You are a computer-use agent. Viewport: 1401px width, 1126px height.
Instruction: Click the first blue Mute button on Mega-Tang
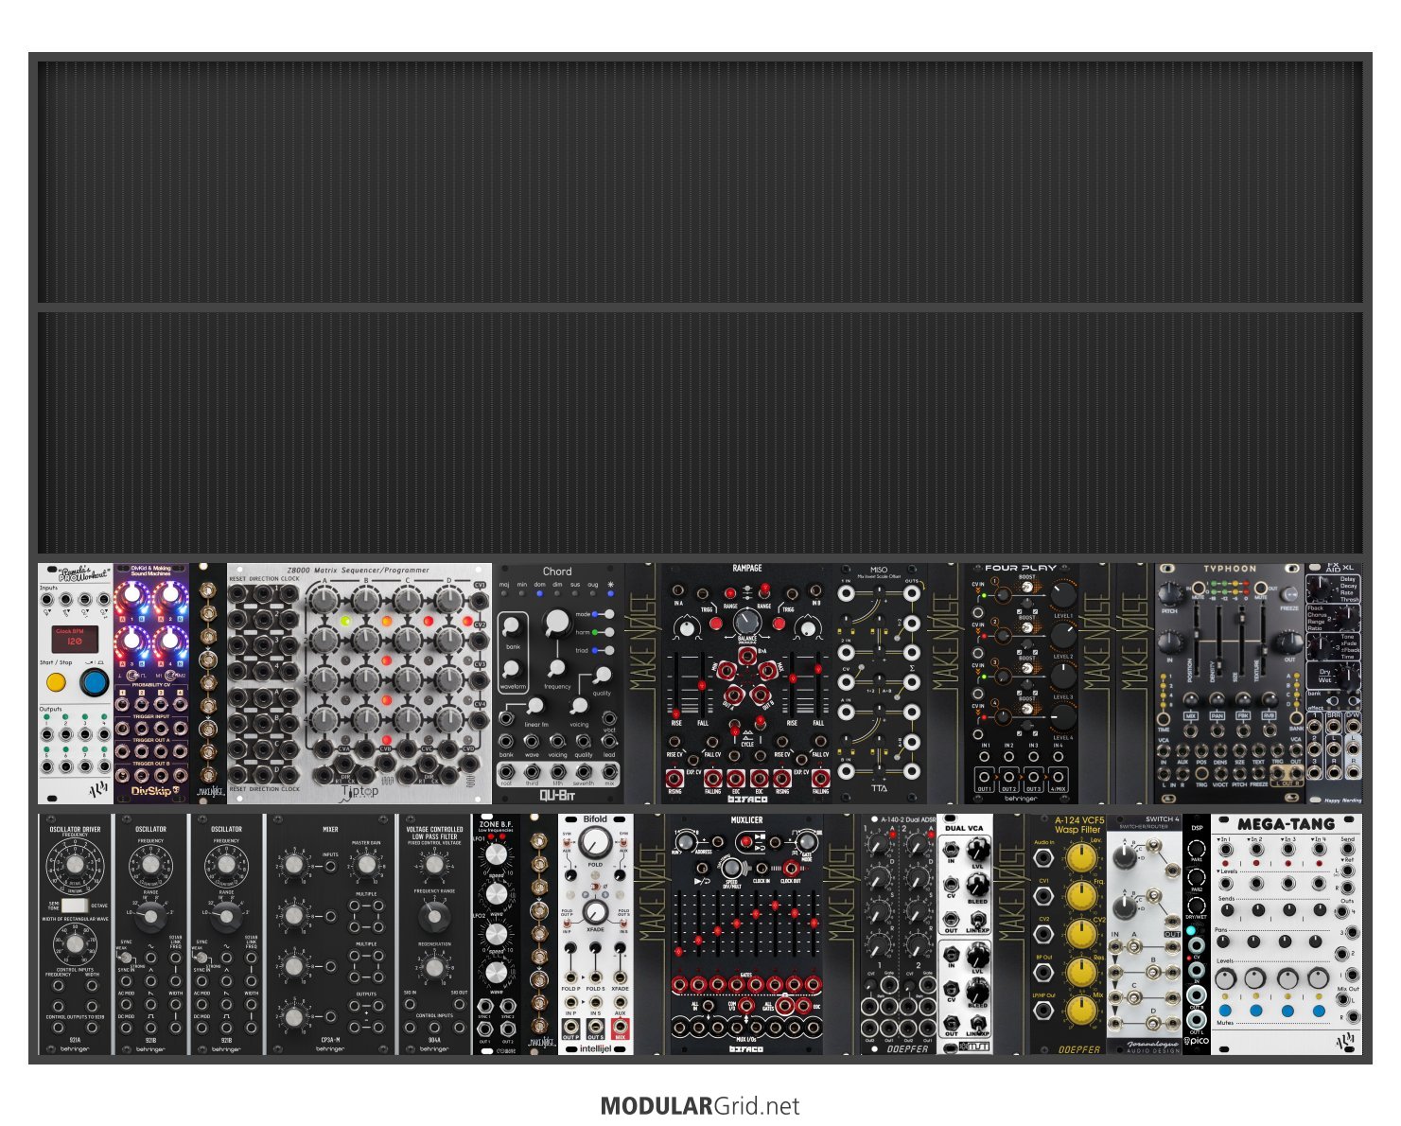point(1226,1010)
